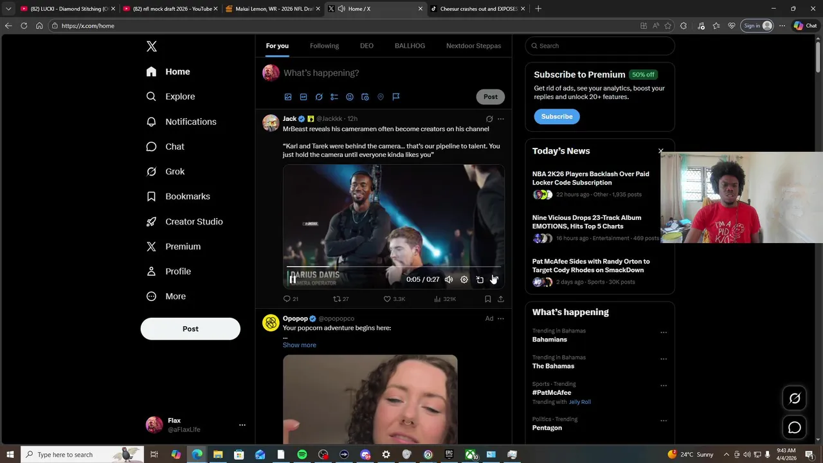The image size is (823, 463).
Task: Open options for Bahamians trend
Action: [664, 332]
